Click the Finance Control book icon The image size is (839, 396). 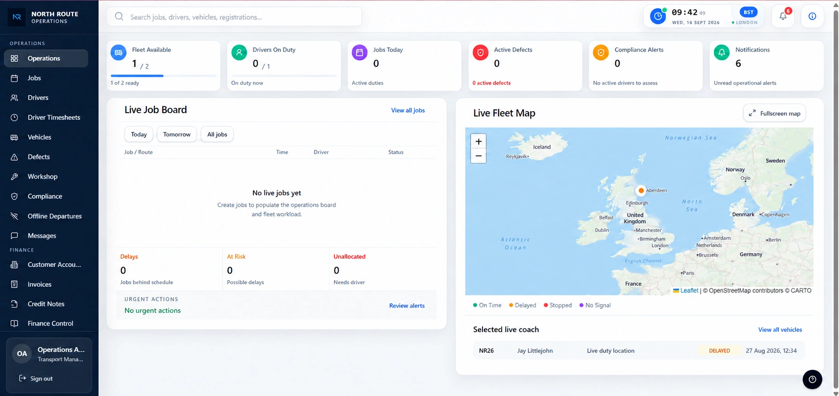point(14,323)
